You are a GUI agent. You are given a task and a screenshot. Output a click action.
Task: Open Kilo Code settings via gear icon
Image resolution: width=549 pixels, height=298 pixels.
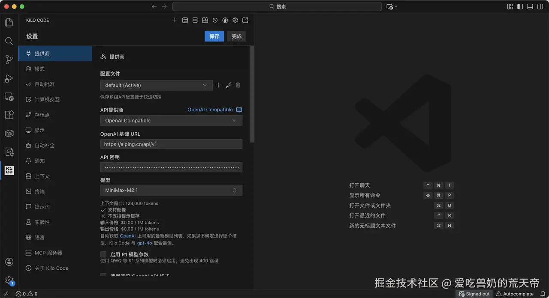235,20
